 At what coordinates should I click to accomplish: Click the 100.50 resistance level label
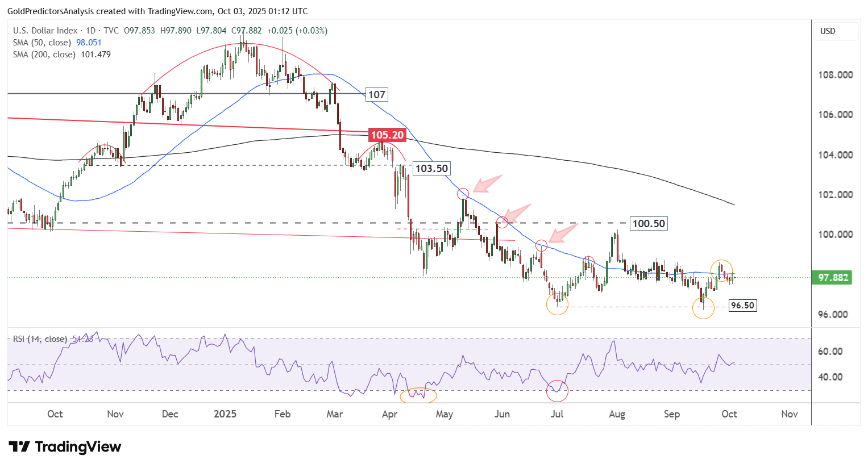(x=649, y=224)
